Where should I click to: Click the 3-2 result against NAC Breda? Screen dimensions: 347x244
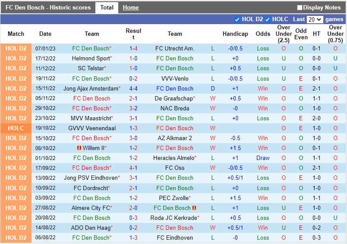point(133,108)
